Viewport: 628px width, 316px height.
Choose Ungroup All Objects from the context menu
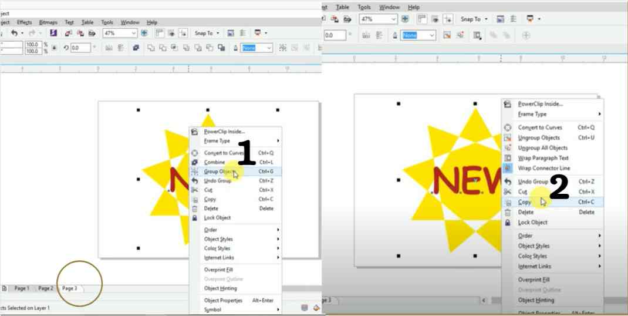pos(542,148)
